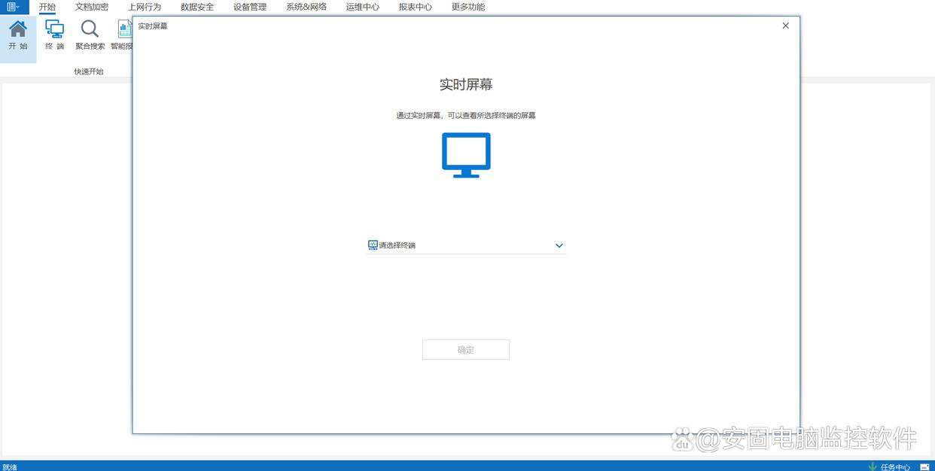Click the 实时屏幕 heading in dialog

(x=466, y=84)
